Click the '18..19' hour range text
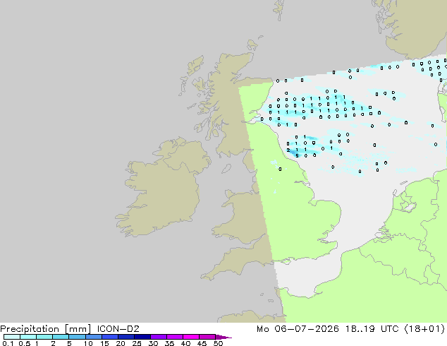This screenshot has height=346, width=447. click(360, 329)
